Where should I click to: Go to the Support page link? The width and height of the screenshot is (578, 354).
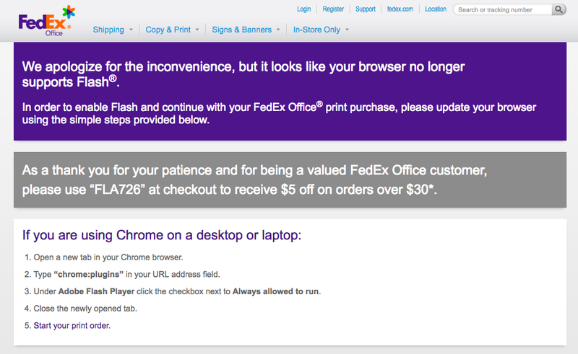(x=366, y=9)
